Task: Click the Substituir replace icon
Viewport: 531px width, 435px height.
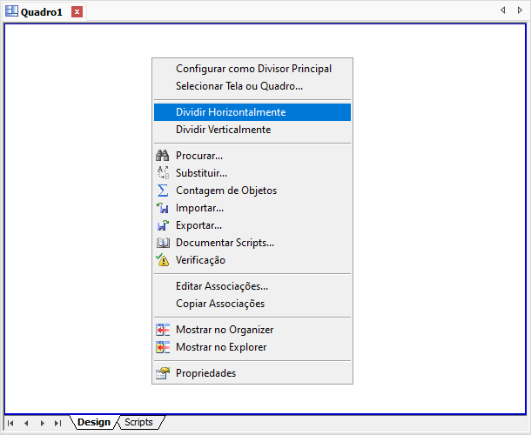Action: (162, 173)
